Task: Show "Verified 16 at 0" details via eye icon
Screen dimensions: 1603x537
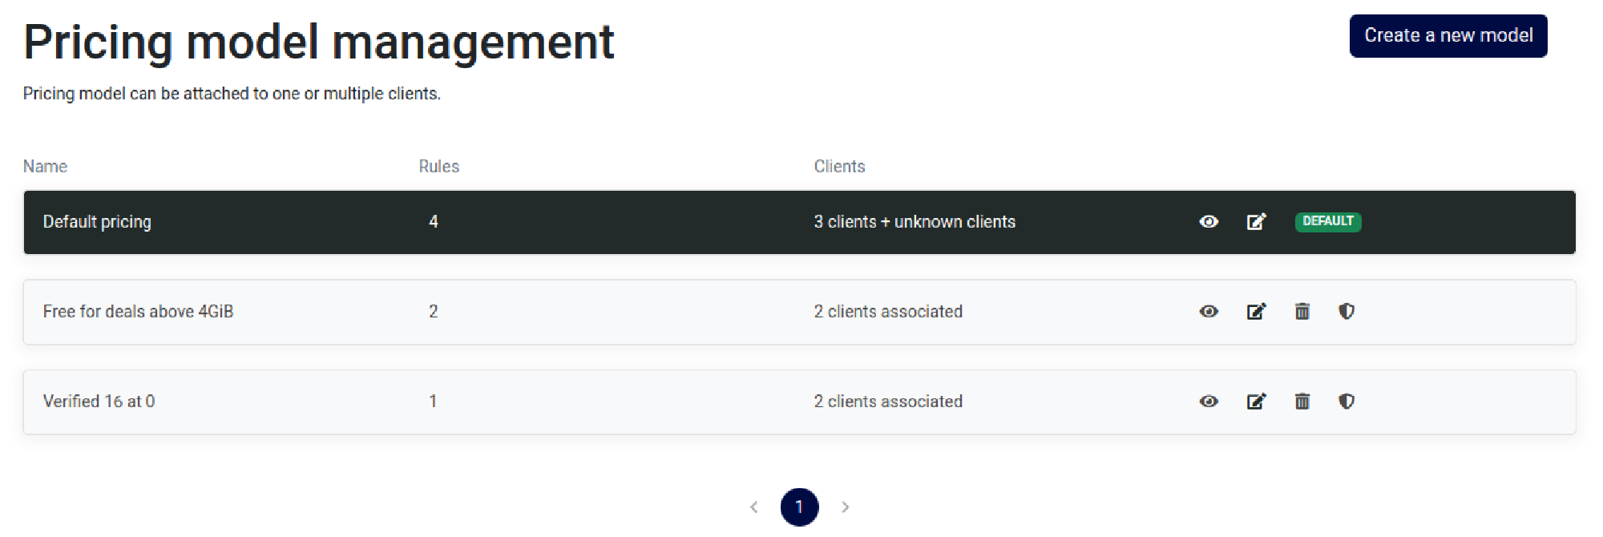Action: [1209, 402]
